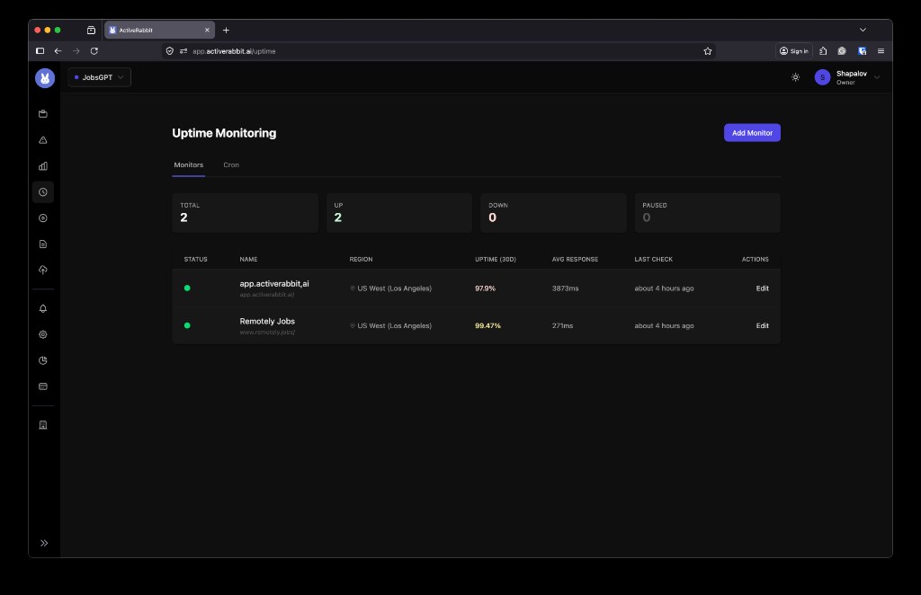Open the browser extensions puzzle icon

(823, 51)
